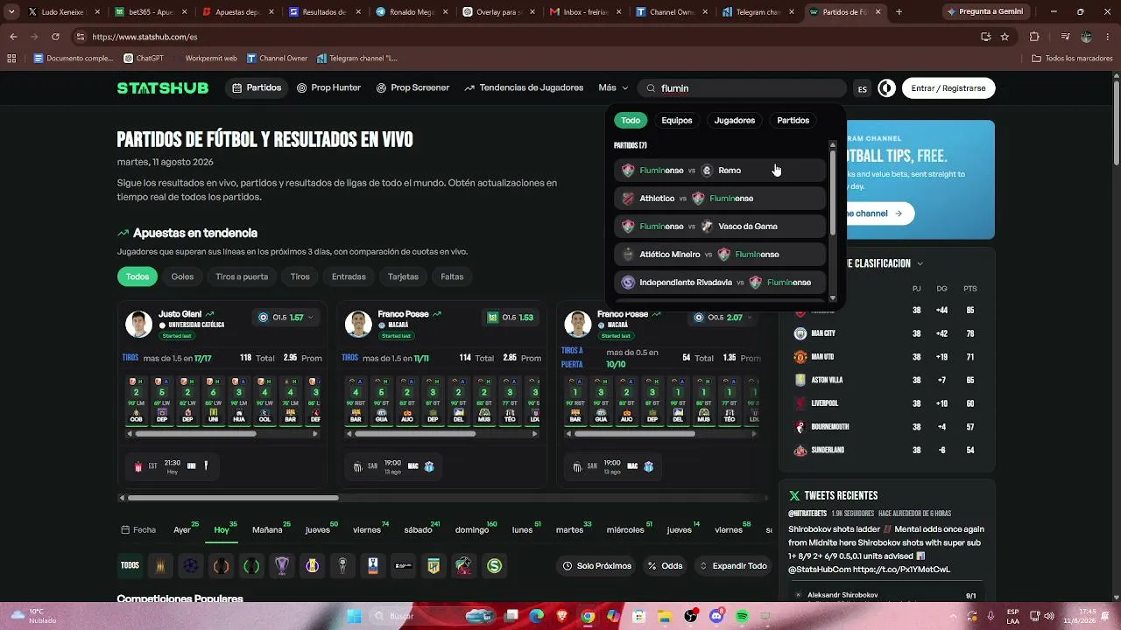This screenshot has height=630, width=1121.
Task: Filter search results by Partidos
Action: click(793, 121)
